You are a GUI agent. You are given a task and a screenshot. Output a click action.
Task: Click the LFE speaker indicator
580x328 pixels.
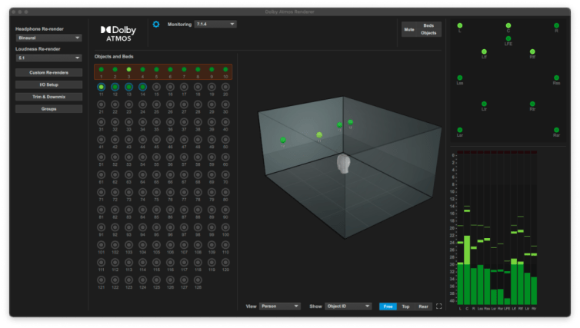coord(508,38)
